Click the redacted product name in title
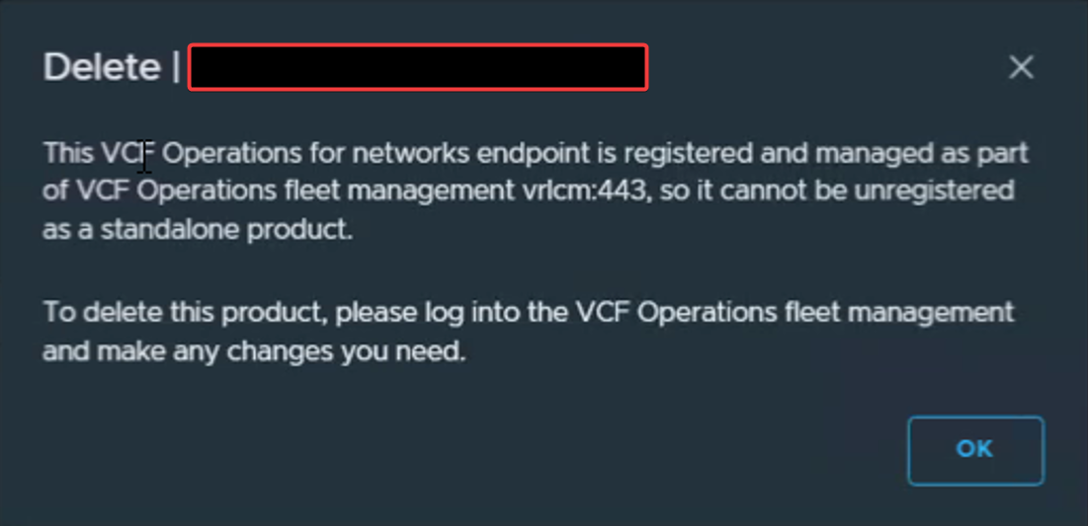Screen dimensions: 1088x526 click(417, 68)
